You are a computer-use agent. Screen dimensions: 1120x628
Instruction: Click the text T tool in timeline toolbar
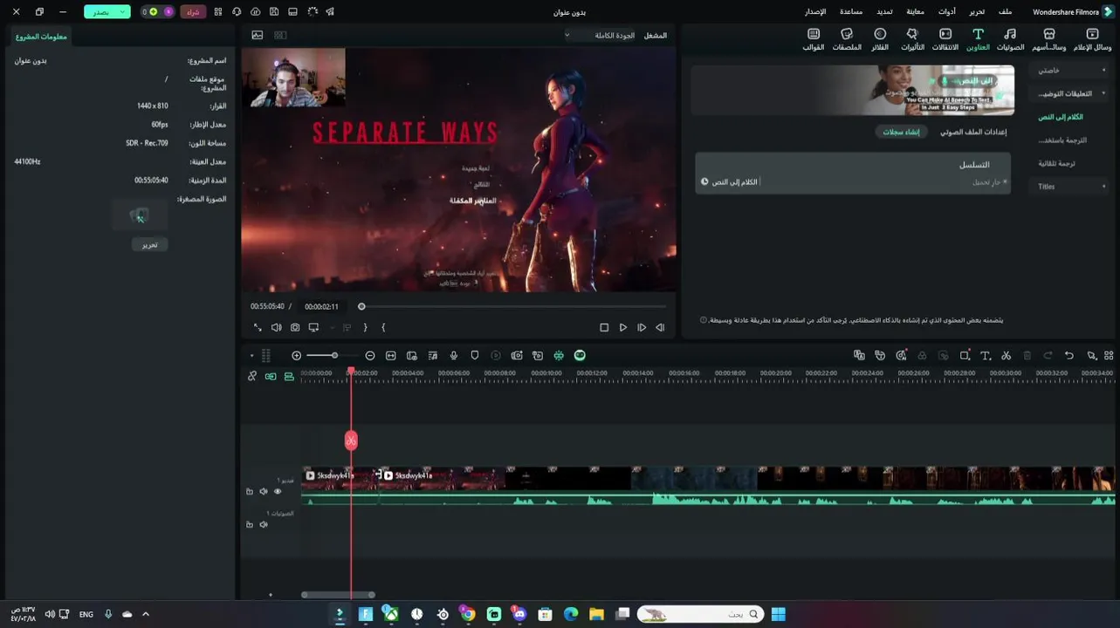click(985, 356)
